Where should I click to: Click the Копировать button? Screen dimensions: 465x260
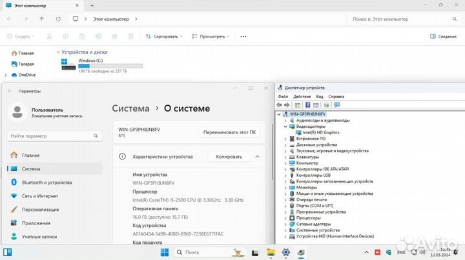[229, 157]
